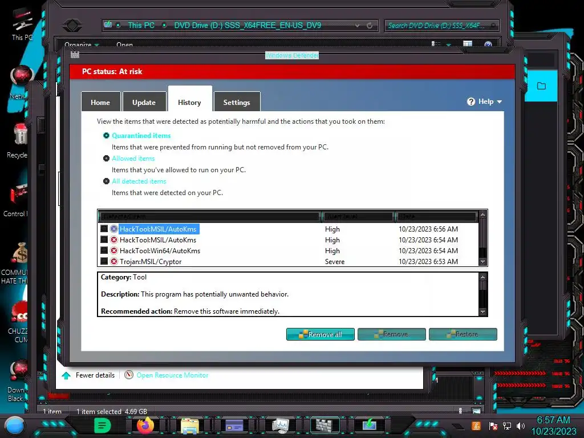Open File Explorer from the taskbar

(x=190, y=425)
